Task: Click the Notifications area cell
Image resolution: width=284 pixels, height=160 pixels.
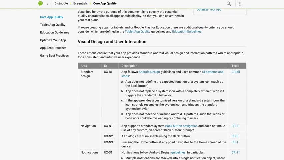Action: click(x=89, y=153)
